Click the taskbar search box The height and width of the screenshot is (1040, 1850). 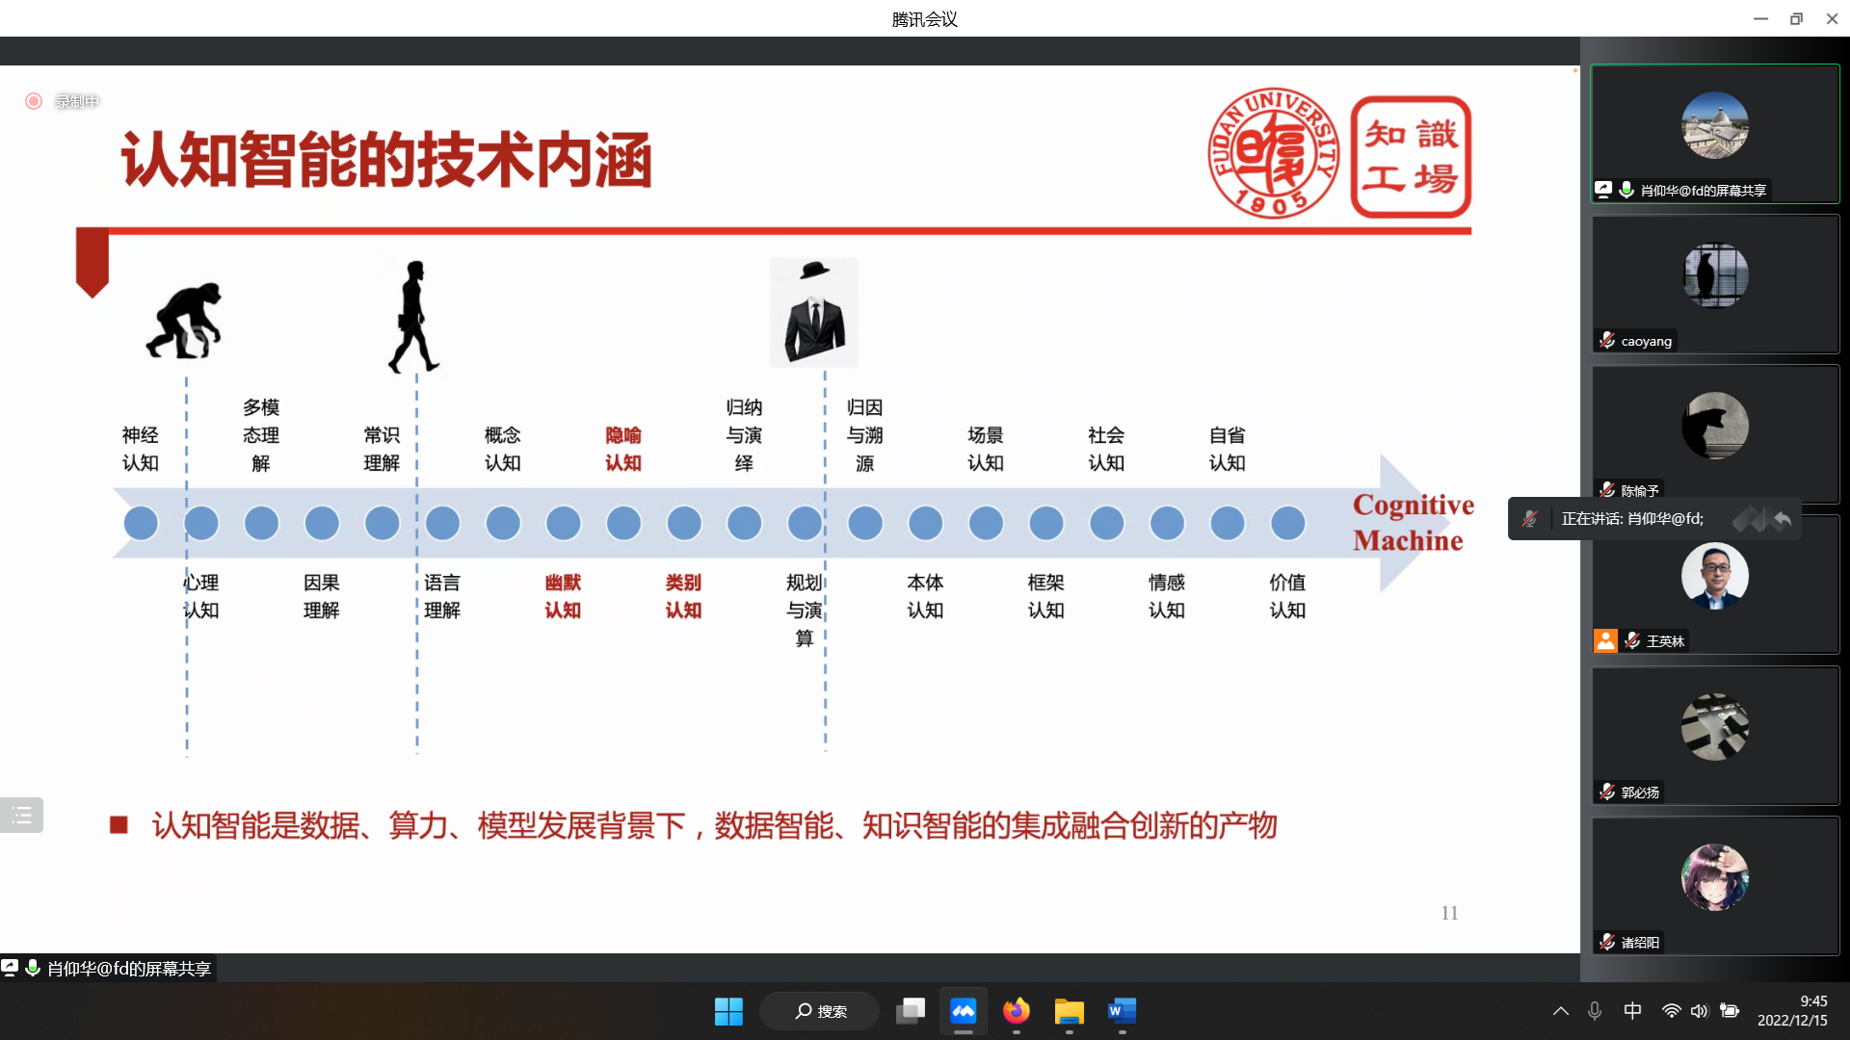(820, 1011)
